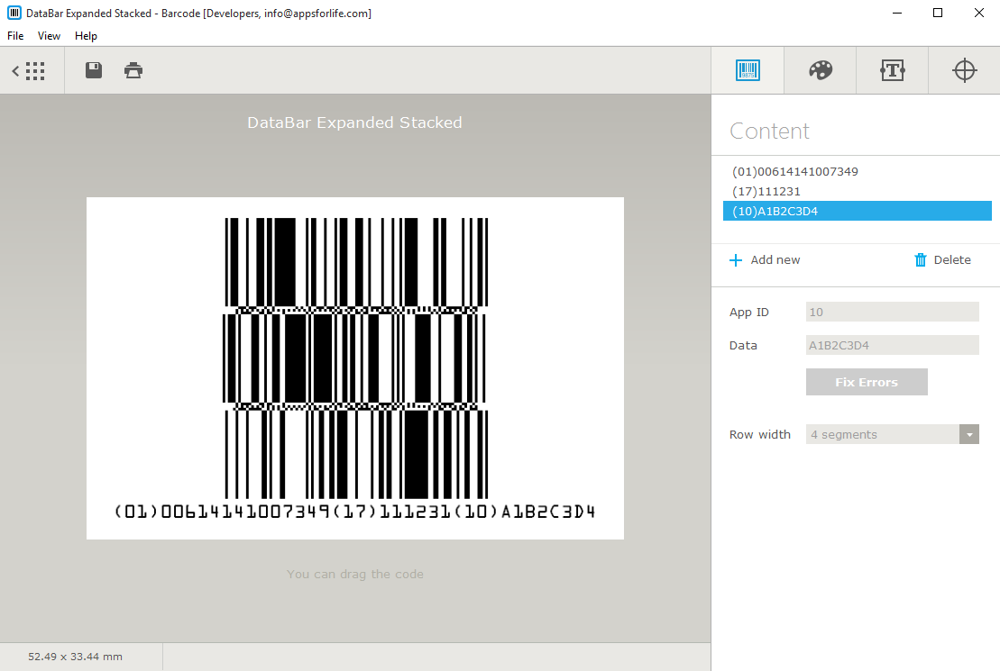
Task: Go back to the barcode types grid
Action: 29,71
